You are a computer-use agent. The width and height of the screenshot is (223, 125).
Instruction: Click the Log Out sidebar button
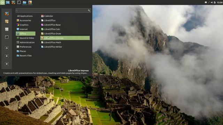(x=7, y=56)
